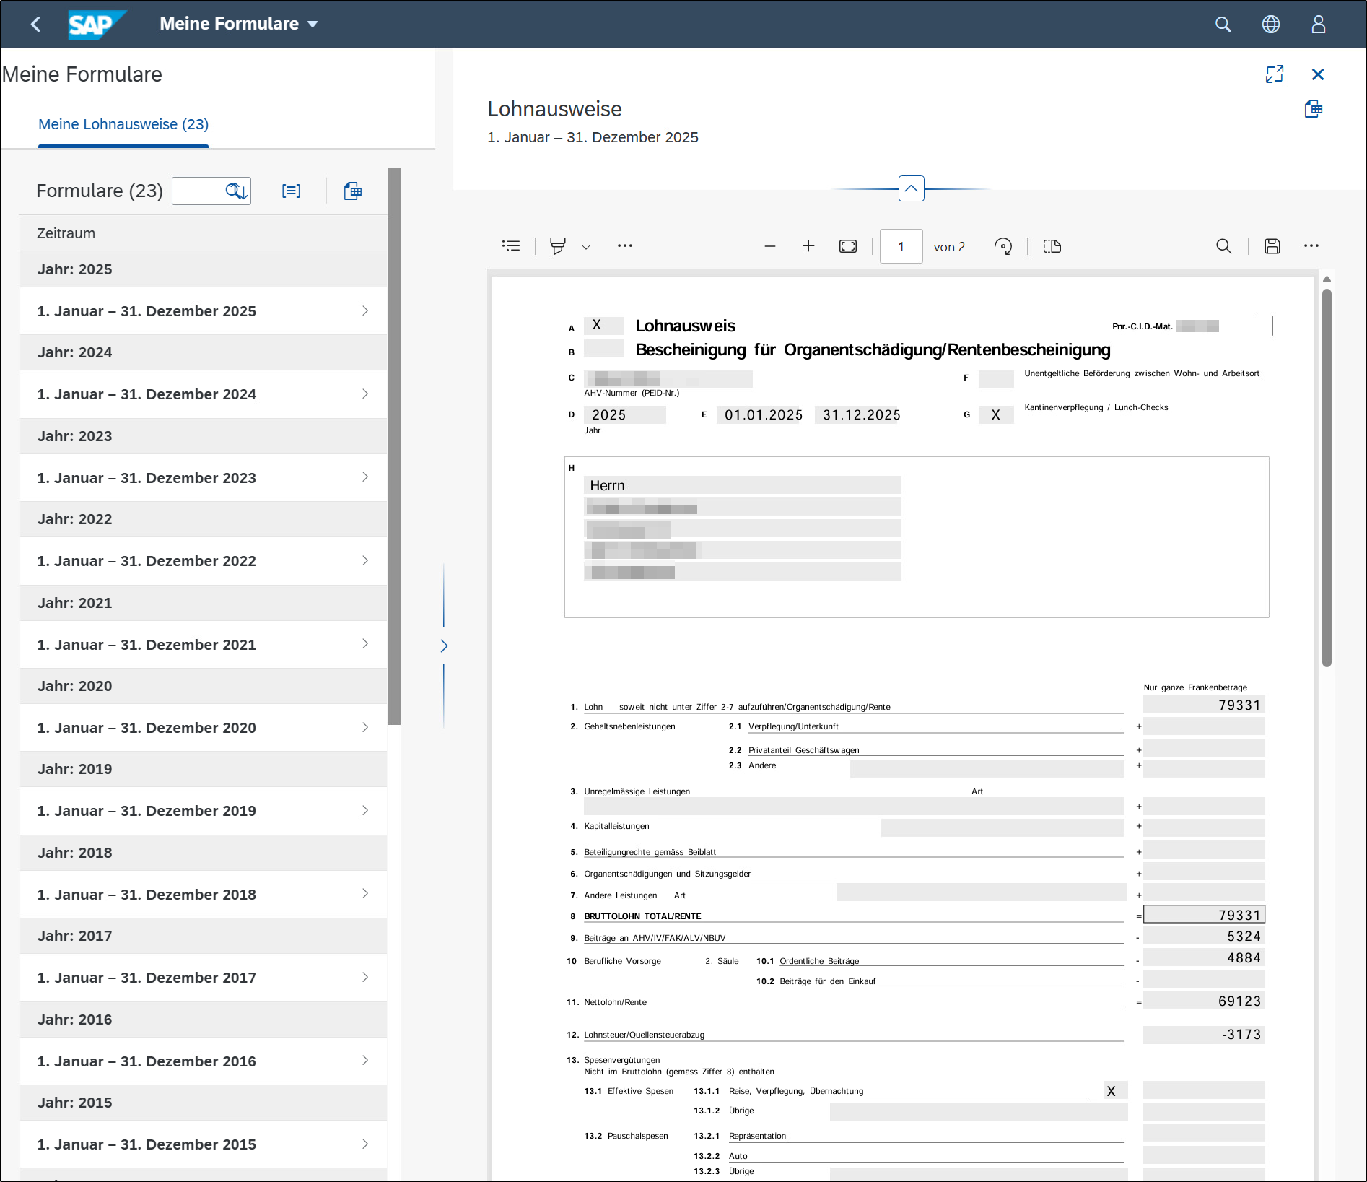Toggle checkbox G Kantinenverpflegung
This screenshot has height=1182, width=1367.
coord(996,414)
